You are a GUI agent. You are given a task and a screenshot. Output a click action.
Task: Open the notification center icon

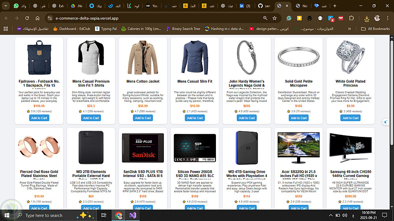(385, 215)
